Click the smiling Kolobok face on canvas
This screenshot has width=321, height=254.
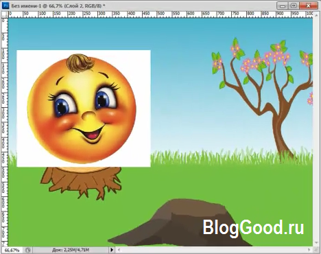tap(82, 109)
